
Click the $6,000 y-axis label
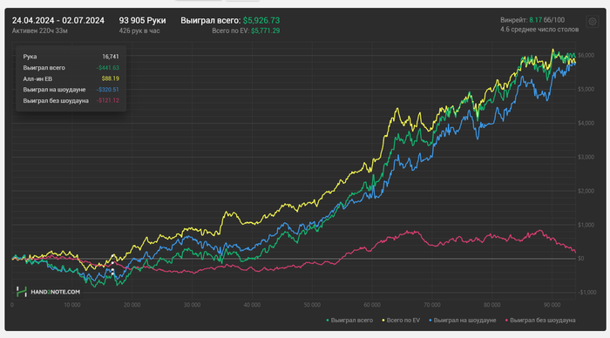[586, 55]
